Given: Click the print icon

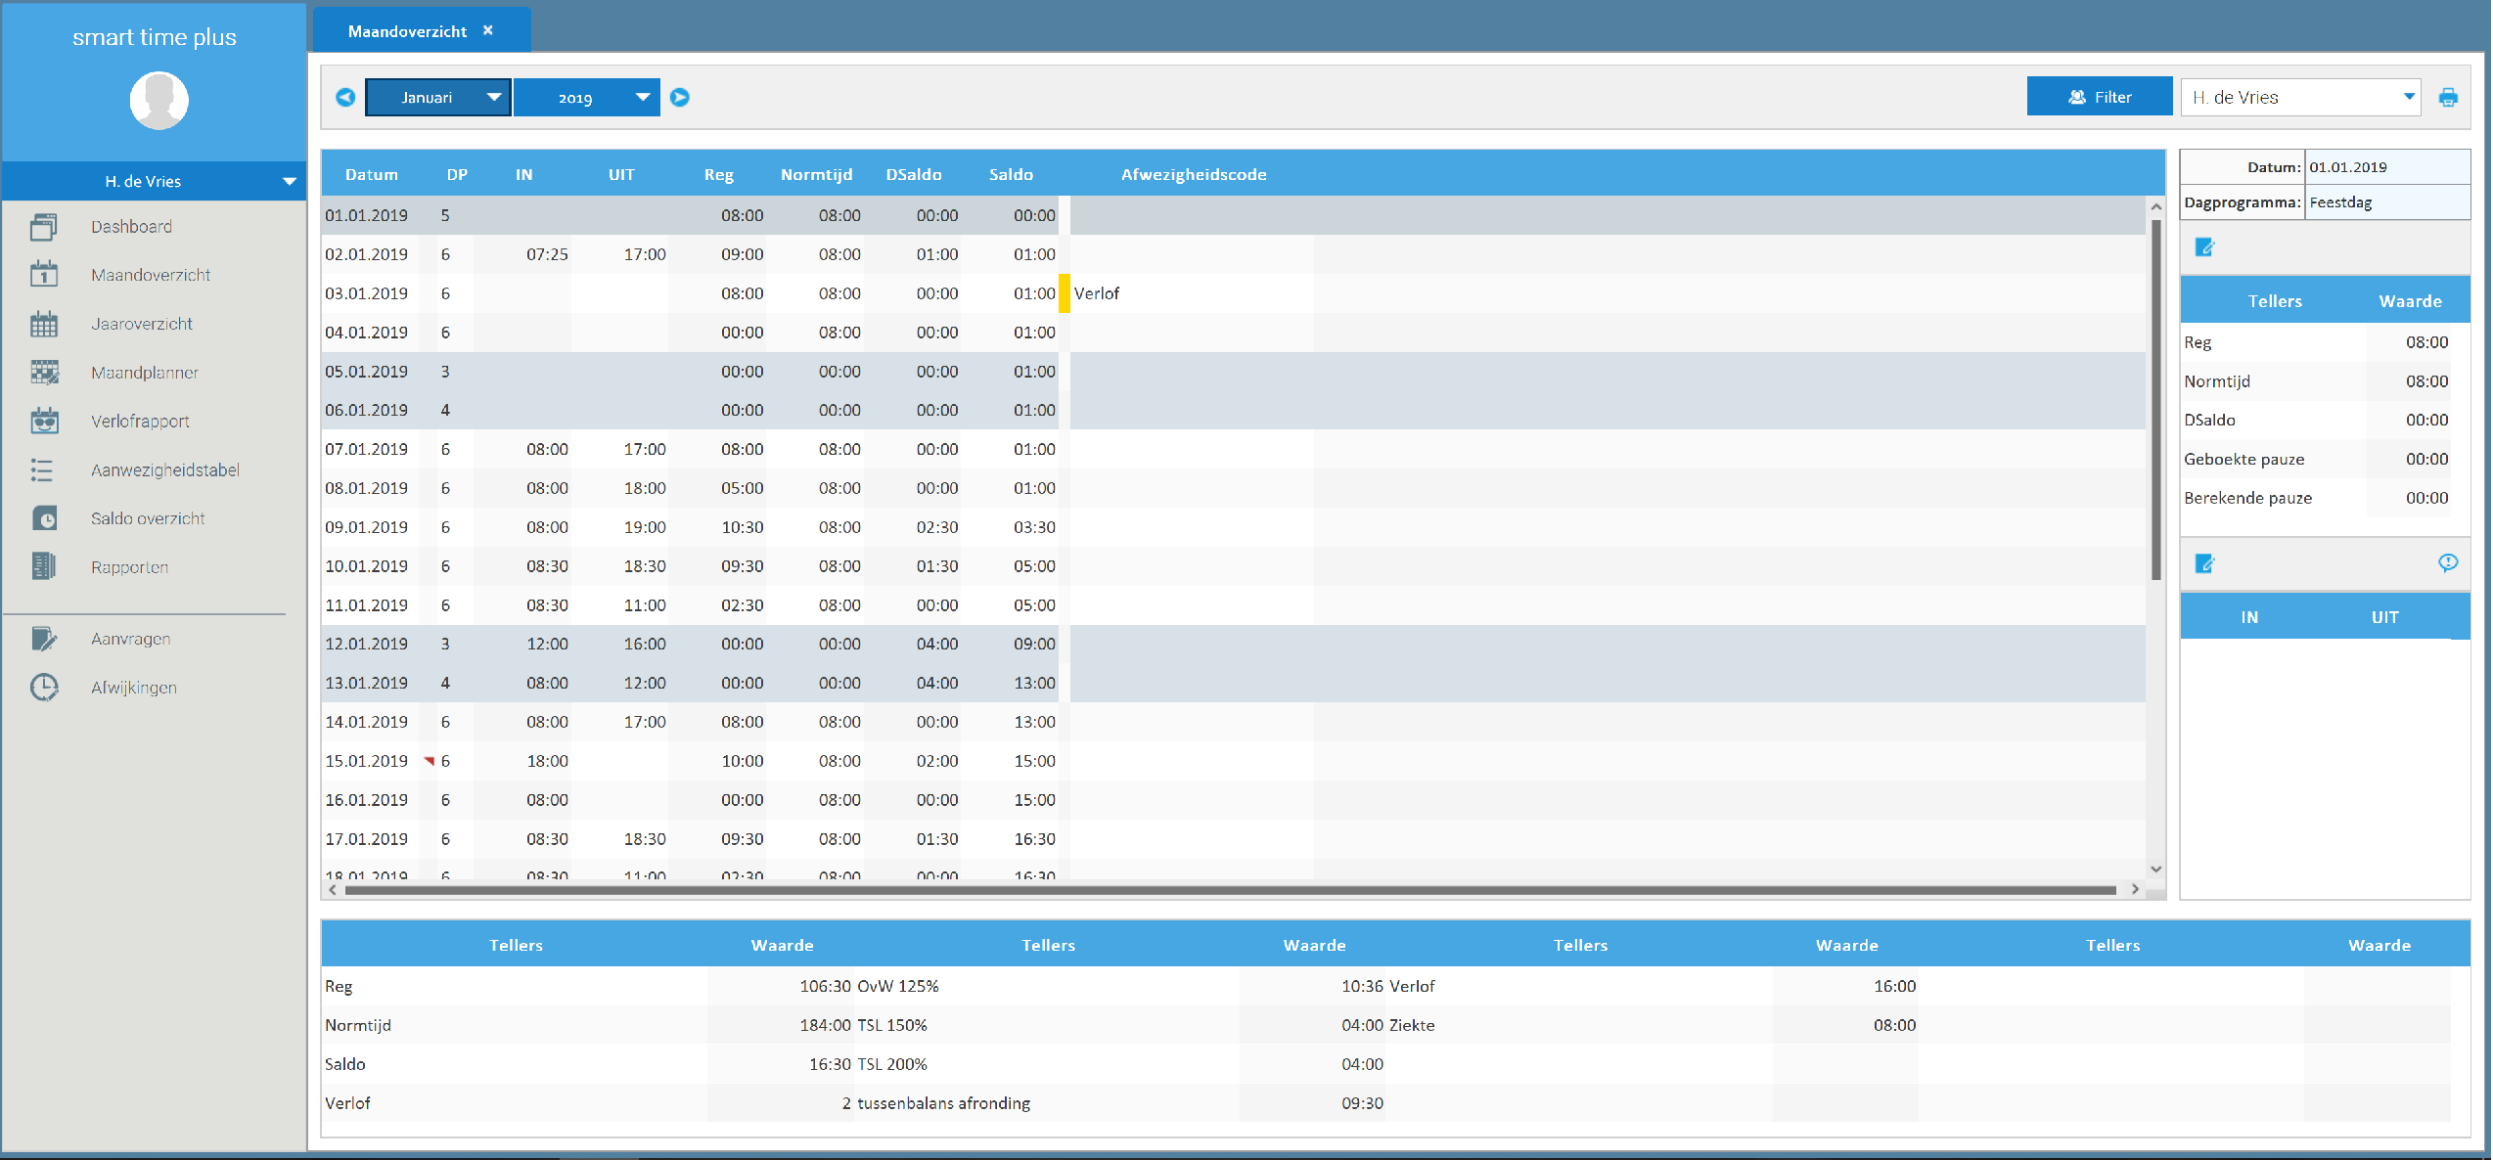Looking at the screenshot, I should point(2448,98).
